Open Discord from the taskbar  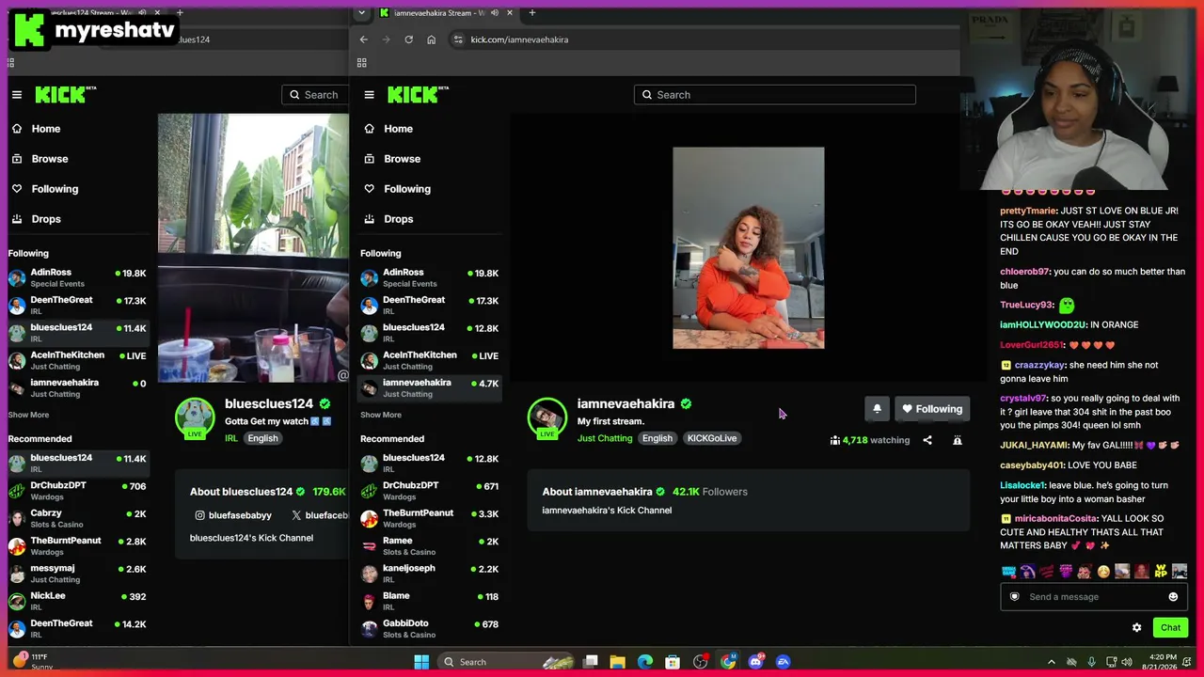click(755, 662)
